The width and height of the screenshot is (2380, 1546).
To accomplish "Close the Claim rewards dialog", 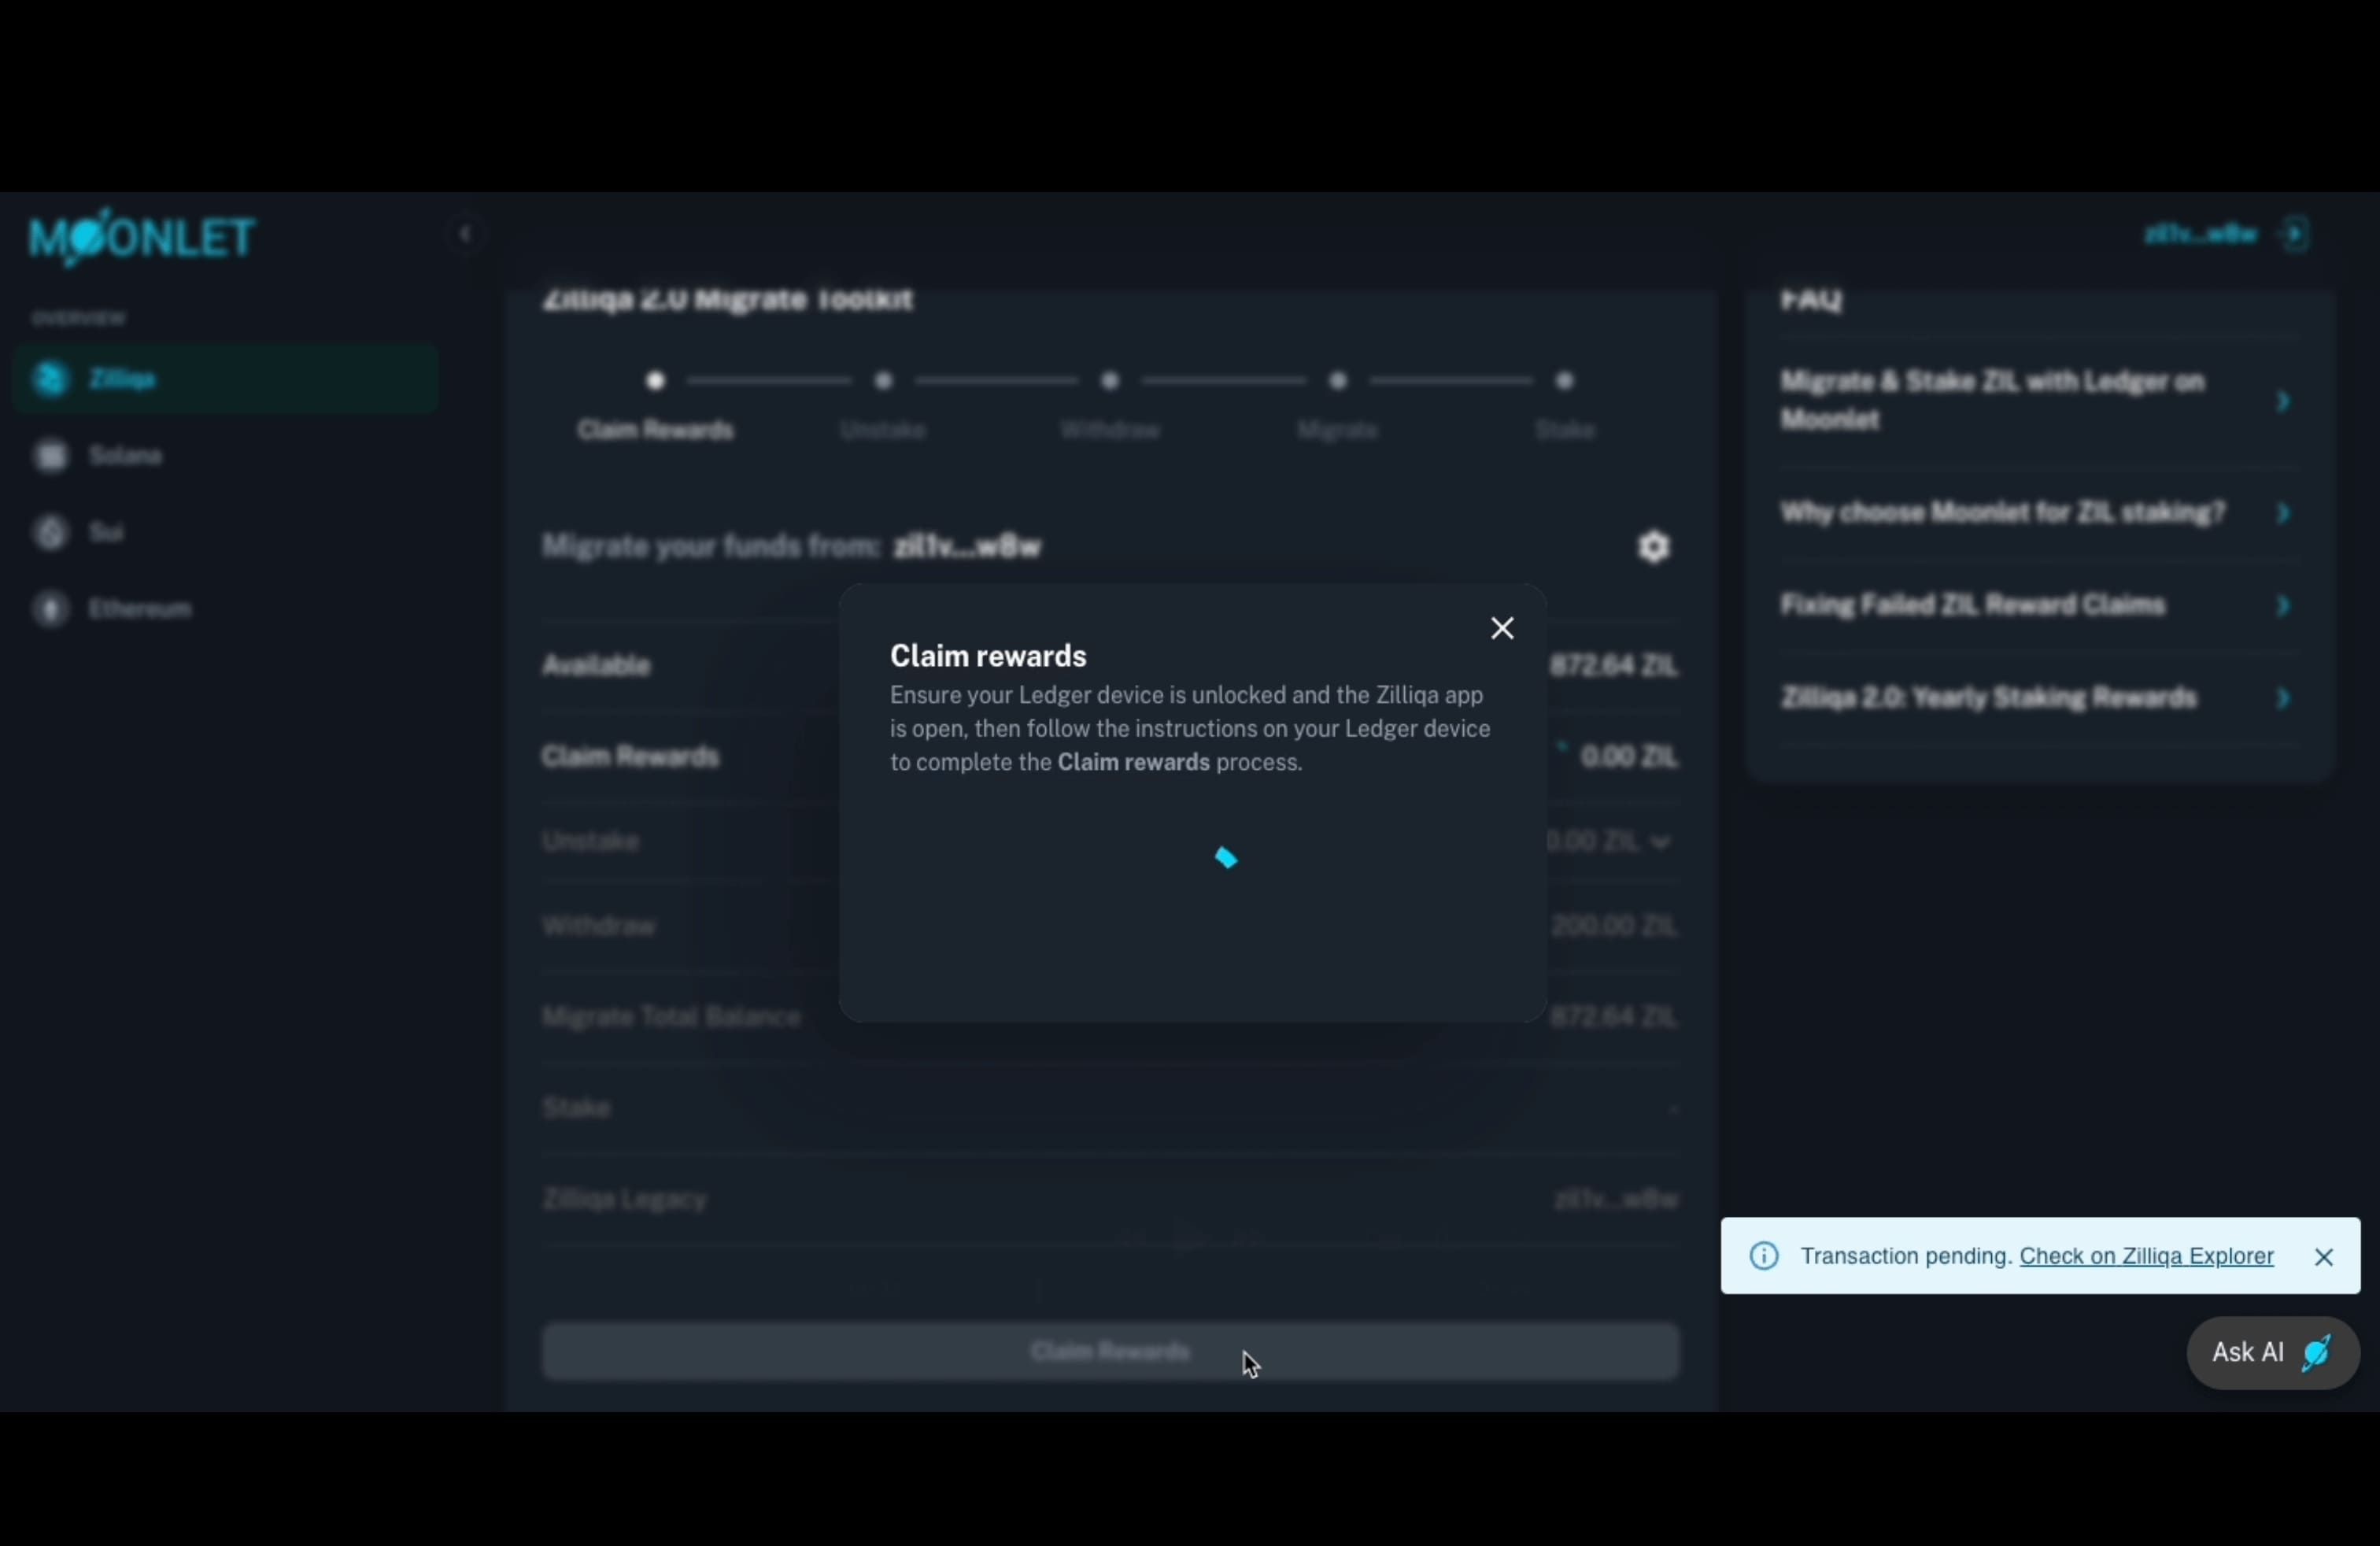I will tap(1502, 628).
